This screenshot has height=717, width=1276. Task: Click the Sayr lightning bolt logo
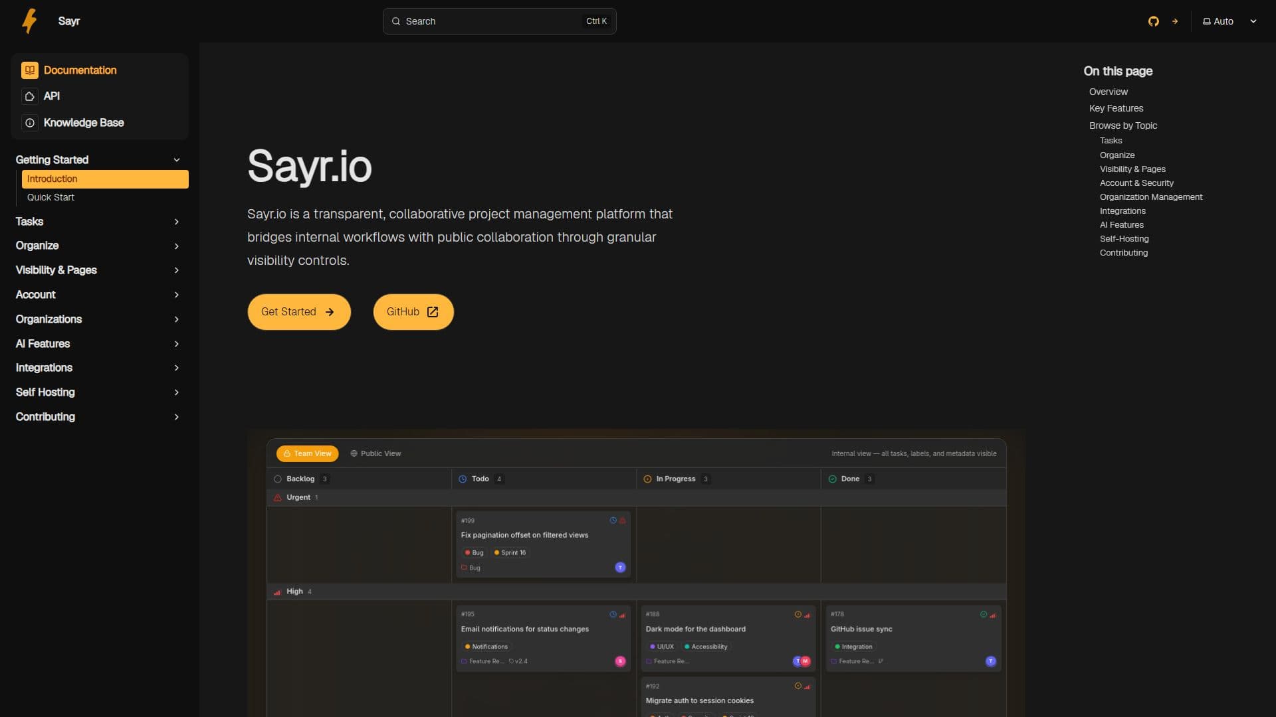[x=29, y=21]
